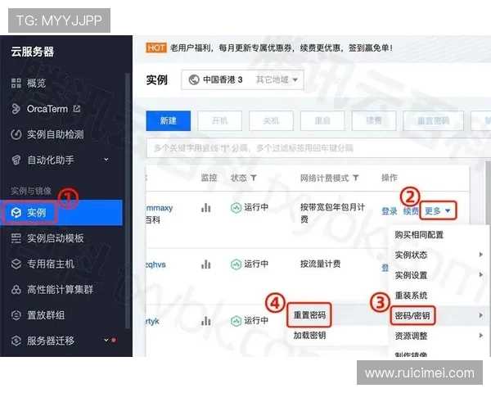Click the 实例启动模板 icon

[x=16, y=238]
